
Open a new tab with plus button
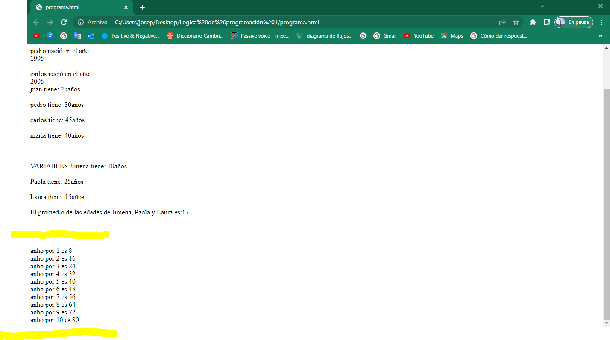[x=142, y=7]
